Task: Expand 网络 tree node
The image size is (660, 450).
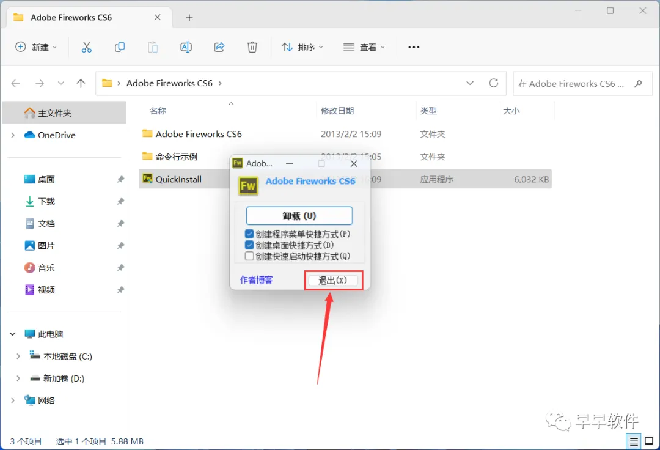Action: click(13, 400)
